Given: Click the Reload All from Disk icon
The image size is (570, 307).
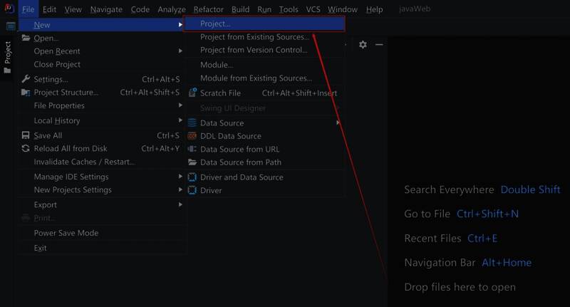Looking at the screenshot, I should pyautogui.click(x=26, y=149).
